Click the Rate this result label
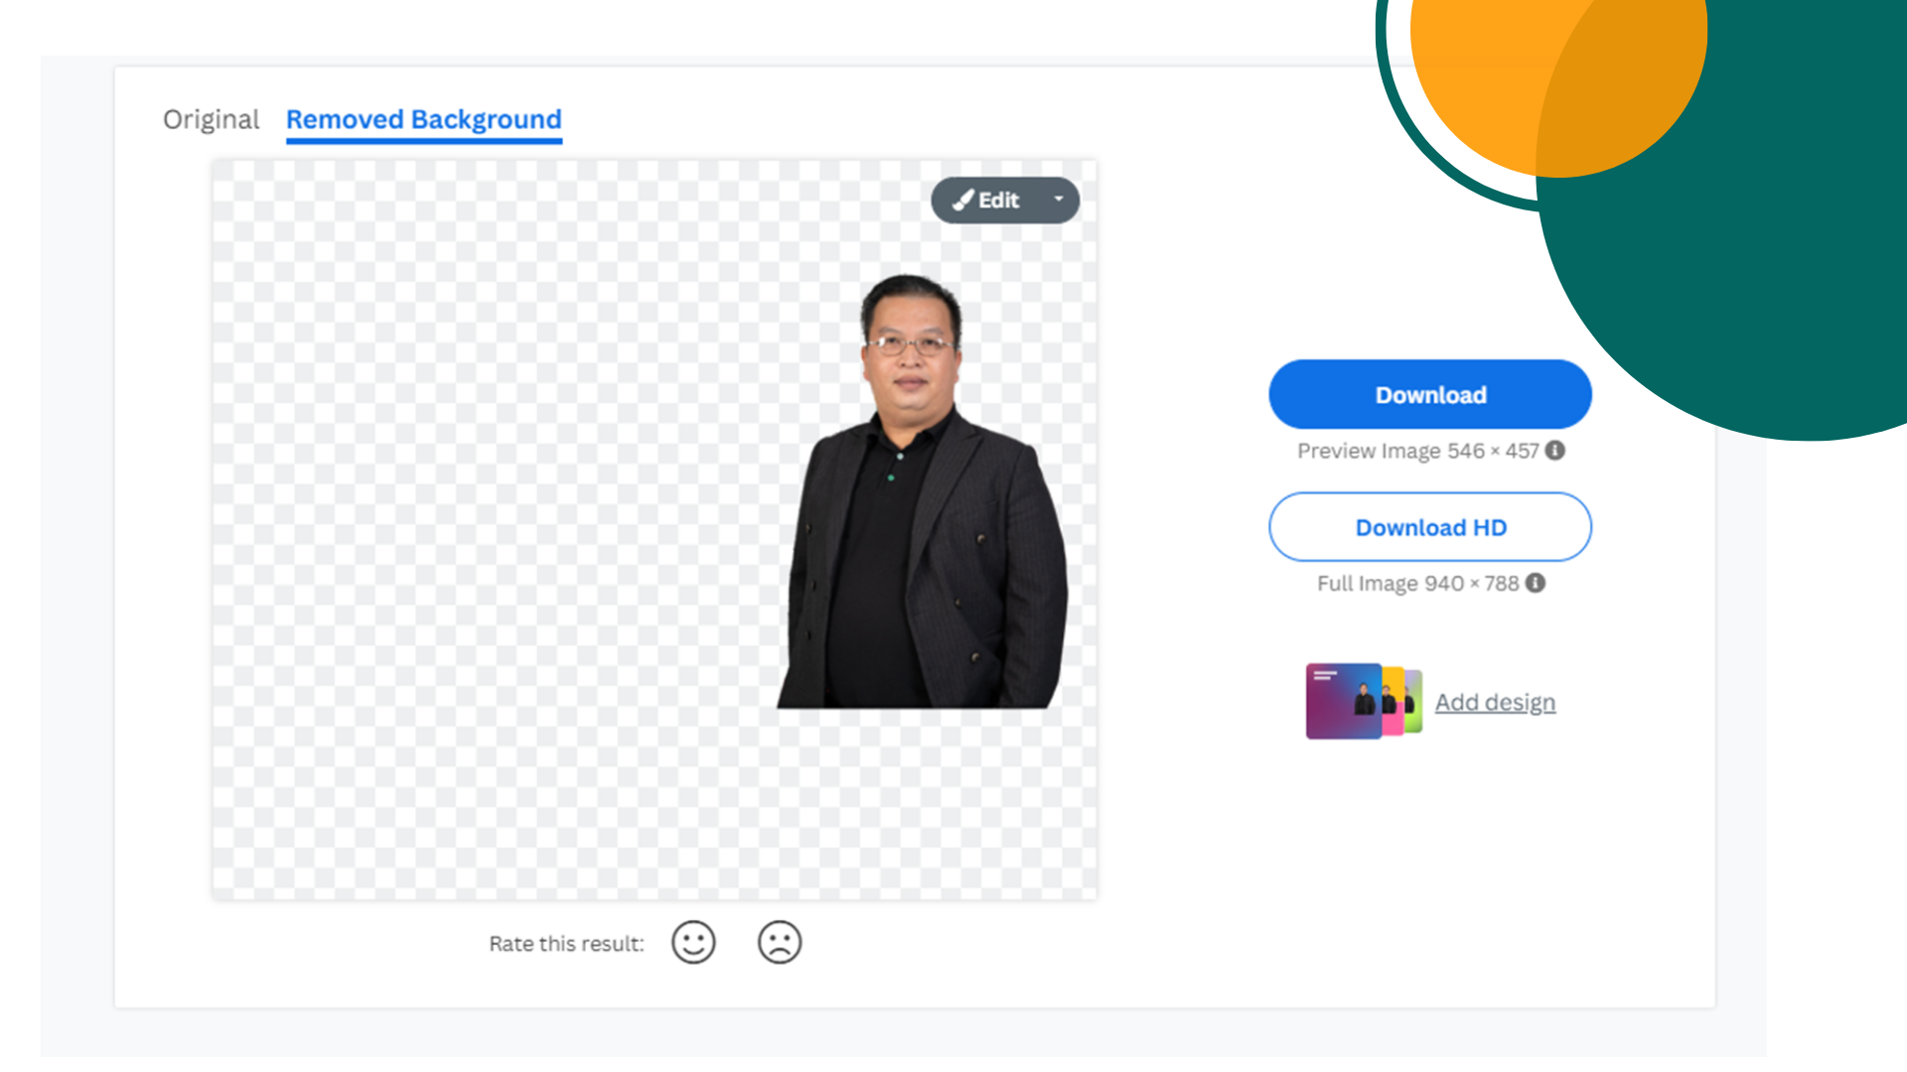This screenshot has height=1072, width=1907. click(566, 944)
